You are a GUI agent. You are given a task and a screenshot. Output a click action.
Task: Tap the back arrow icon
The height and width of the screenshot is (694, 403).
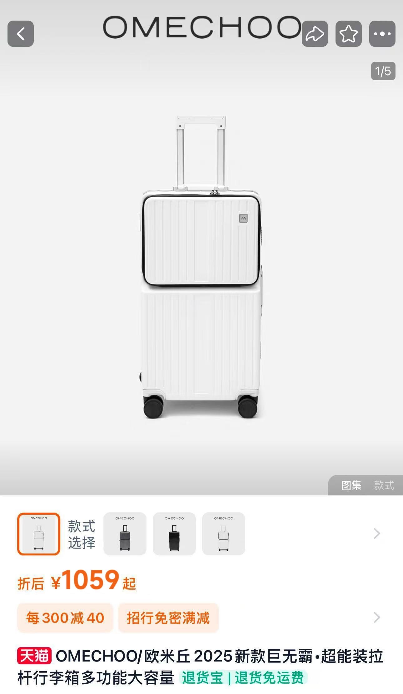tap(21, 34)
